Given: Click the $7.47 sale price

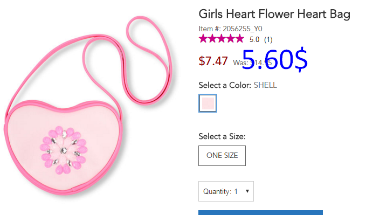Looking at the screenshot, I should (213, 61).
